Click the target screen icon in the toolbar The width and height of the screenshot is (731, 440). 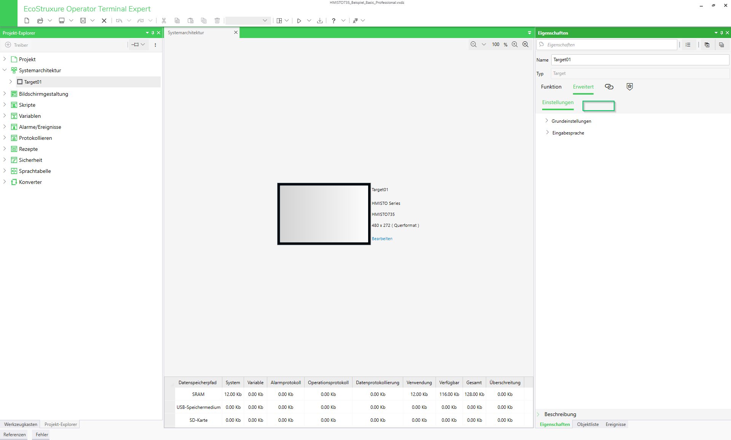coord(61,21)
